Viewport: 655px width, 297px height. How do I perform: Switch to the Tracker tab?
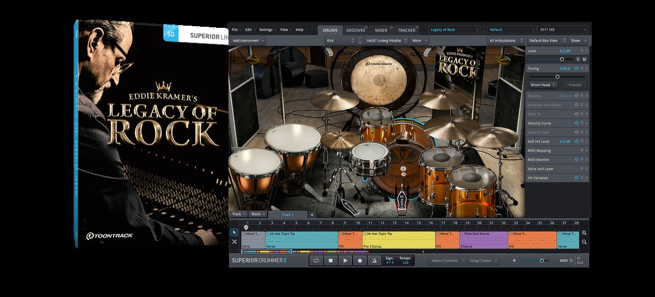[407, 30]
